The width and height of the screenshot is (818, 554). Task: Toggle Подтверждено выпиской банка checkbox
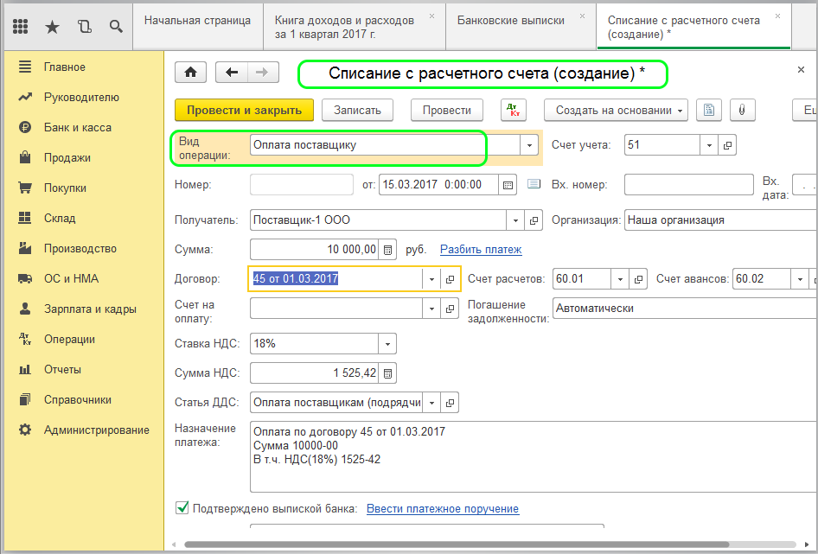coord(182,508)
